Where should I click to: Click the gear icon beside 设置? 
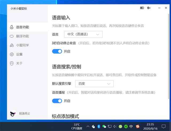pyautogui.click(x=12, y=54)
